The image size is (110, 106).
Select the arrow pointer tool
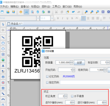3,24
